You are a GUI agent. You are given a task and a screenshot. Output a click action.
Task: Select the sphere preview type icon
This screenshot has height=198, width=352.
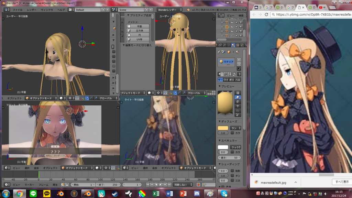238,97
